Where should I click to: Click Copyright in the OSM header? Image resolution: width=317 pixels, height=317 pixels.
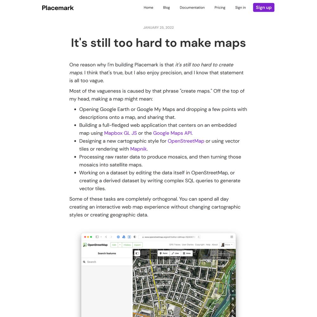pyautogui.click(x=200, y=245)
